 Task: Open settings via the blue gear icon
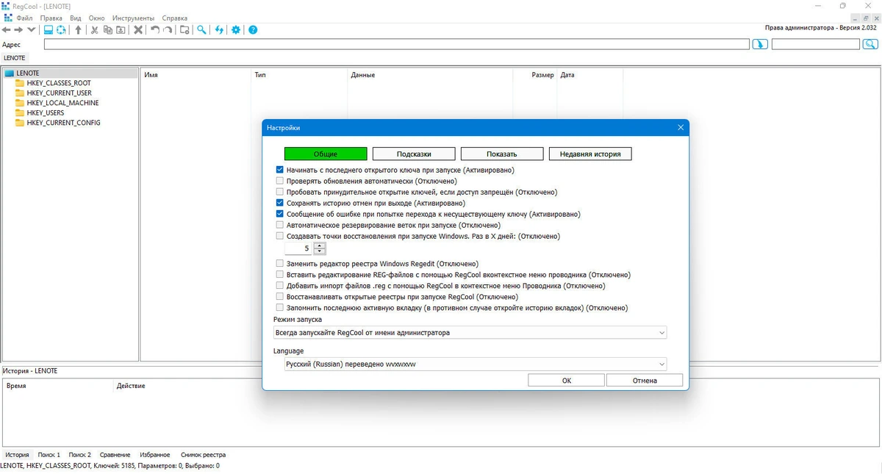coord(236,30)
